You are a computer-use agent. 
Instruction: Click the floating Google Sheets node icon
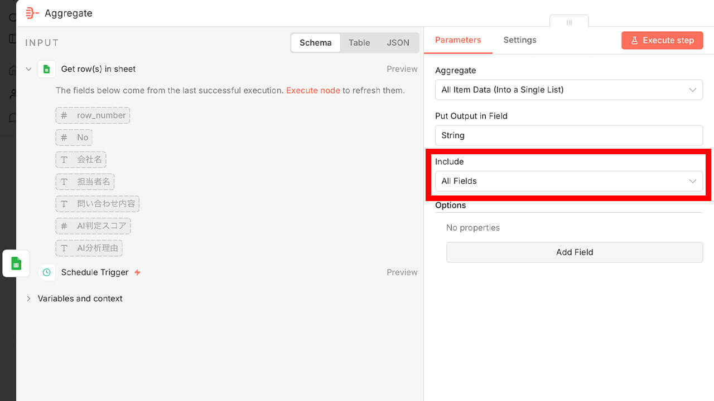[16, 263]
